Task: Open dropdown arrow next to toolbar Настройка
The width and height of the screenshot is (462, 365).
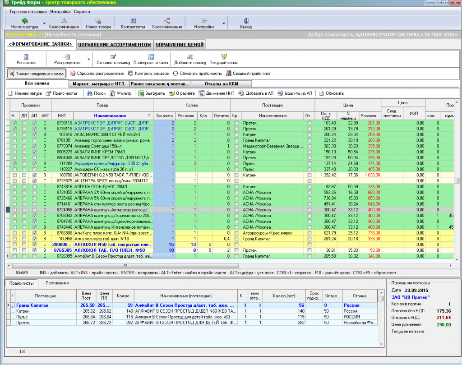Action: point(224,23)
